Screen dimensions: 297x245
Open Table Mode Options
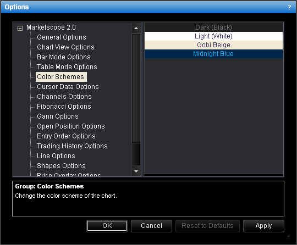click(67, 67)
